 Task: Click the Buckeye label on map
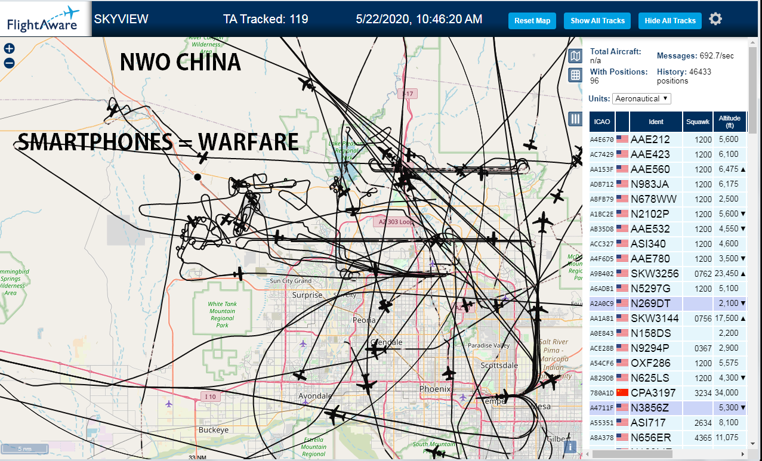tap(214, 430)
